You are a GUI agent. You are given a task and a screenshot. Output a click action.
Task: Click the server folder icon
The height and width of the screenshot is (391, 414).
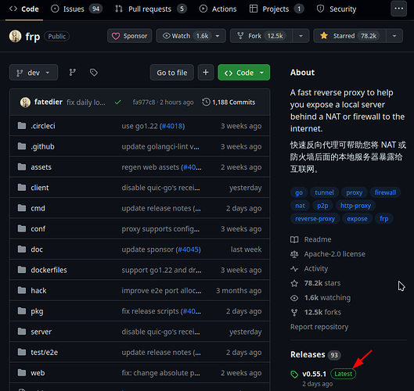tap(22, 332)
